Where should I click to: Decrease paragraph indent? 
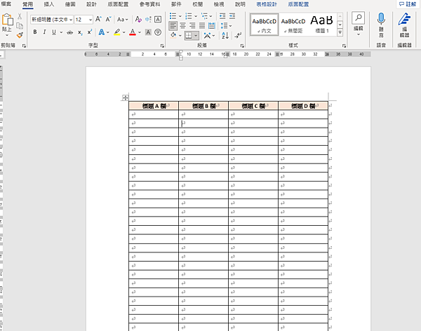click(222, 16)
